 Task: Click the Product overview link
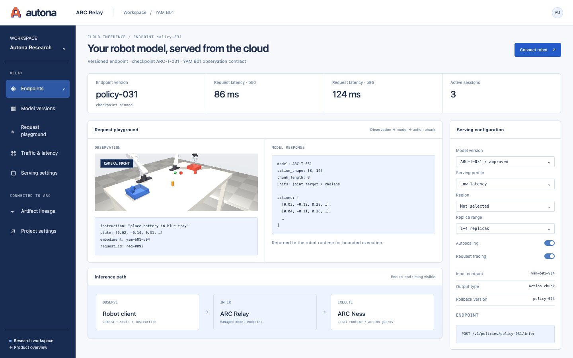pyautogui.click(x=28, y=348)
